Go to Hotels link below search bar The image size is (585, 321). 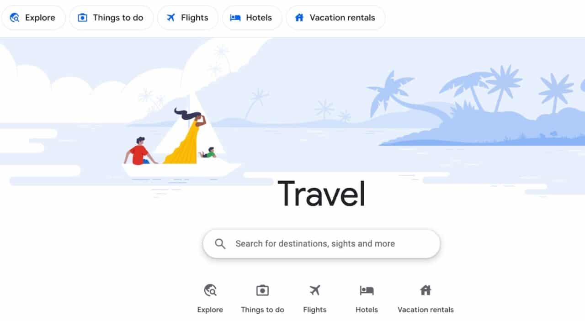click(x=367, y=310)
